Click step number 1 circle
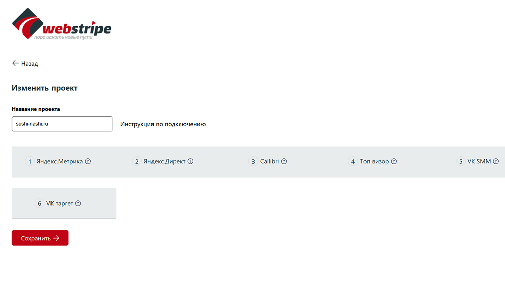The image size is (505, 284). point(30,161)
